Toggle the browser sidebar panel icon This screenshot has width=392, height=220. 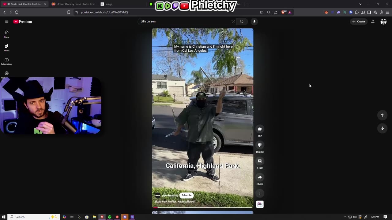pos(369,12)
